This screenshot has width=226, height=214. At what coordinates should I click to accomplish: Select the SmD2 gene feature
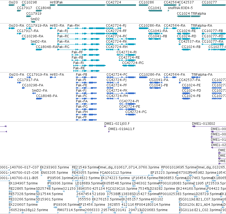click(33, 22)
